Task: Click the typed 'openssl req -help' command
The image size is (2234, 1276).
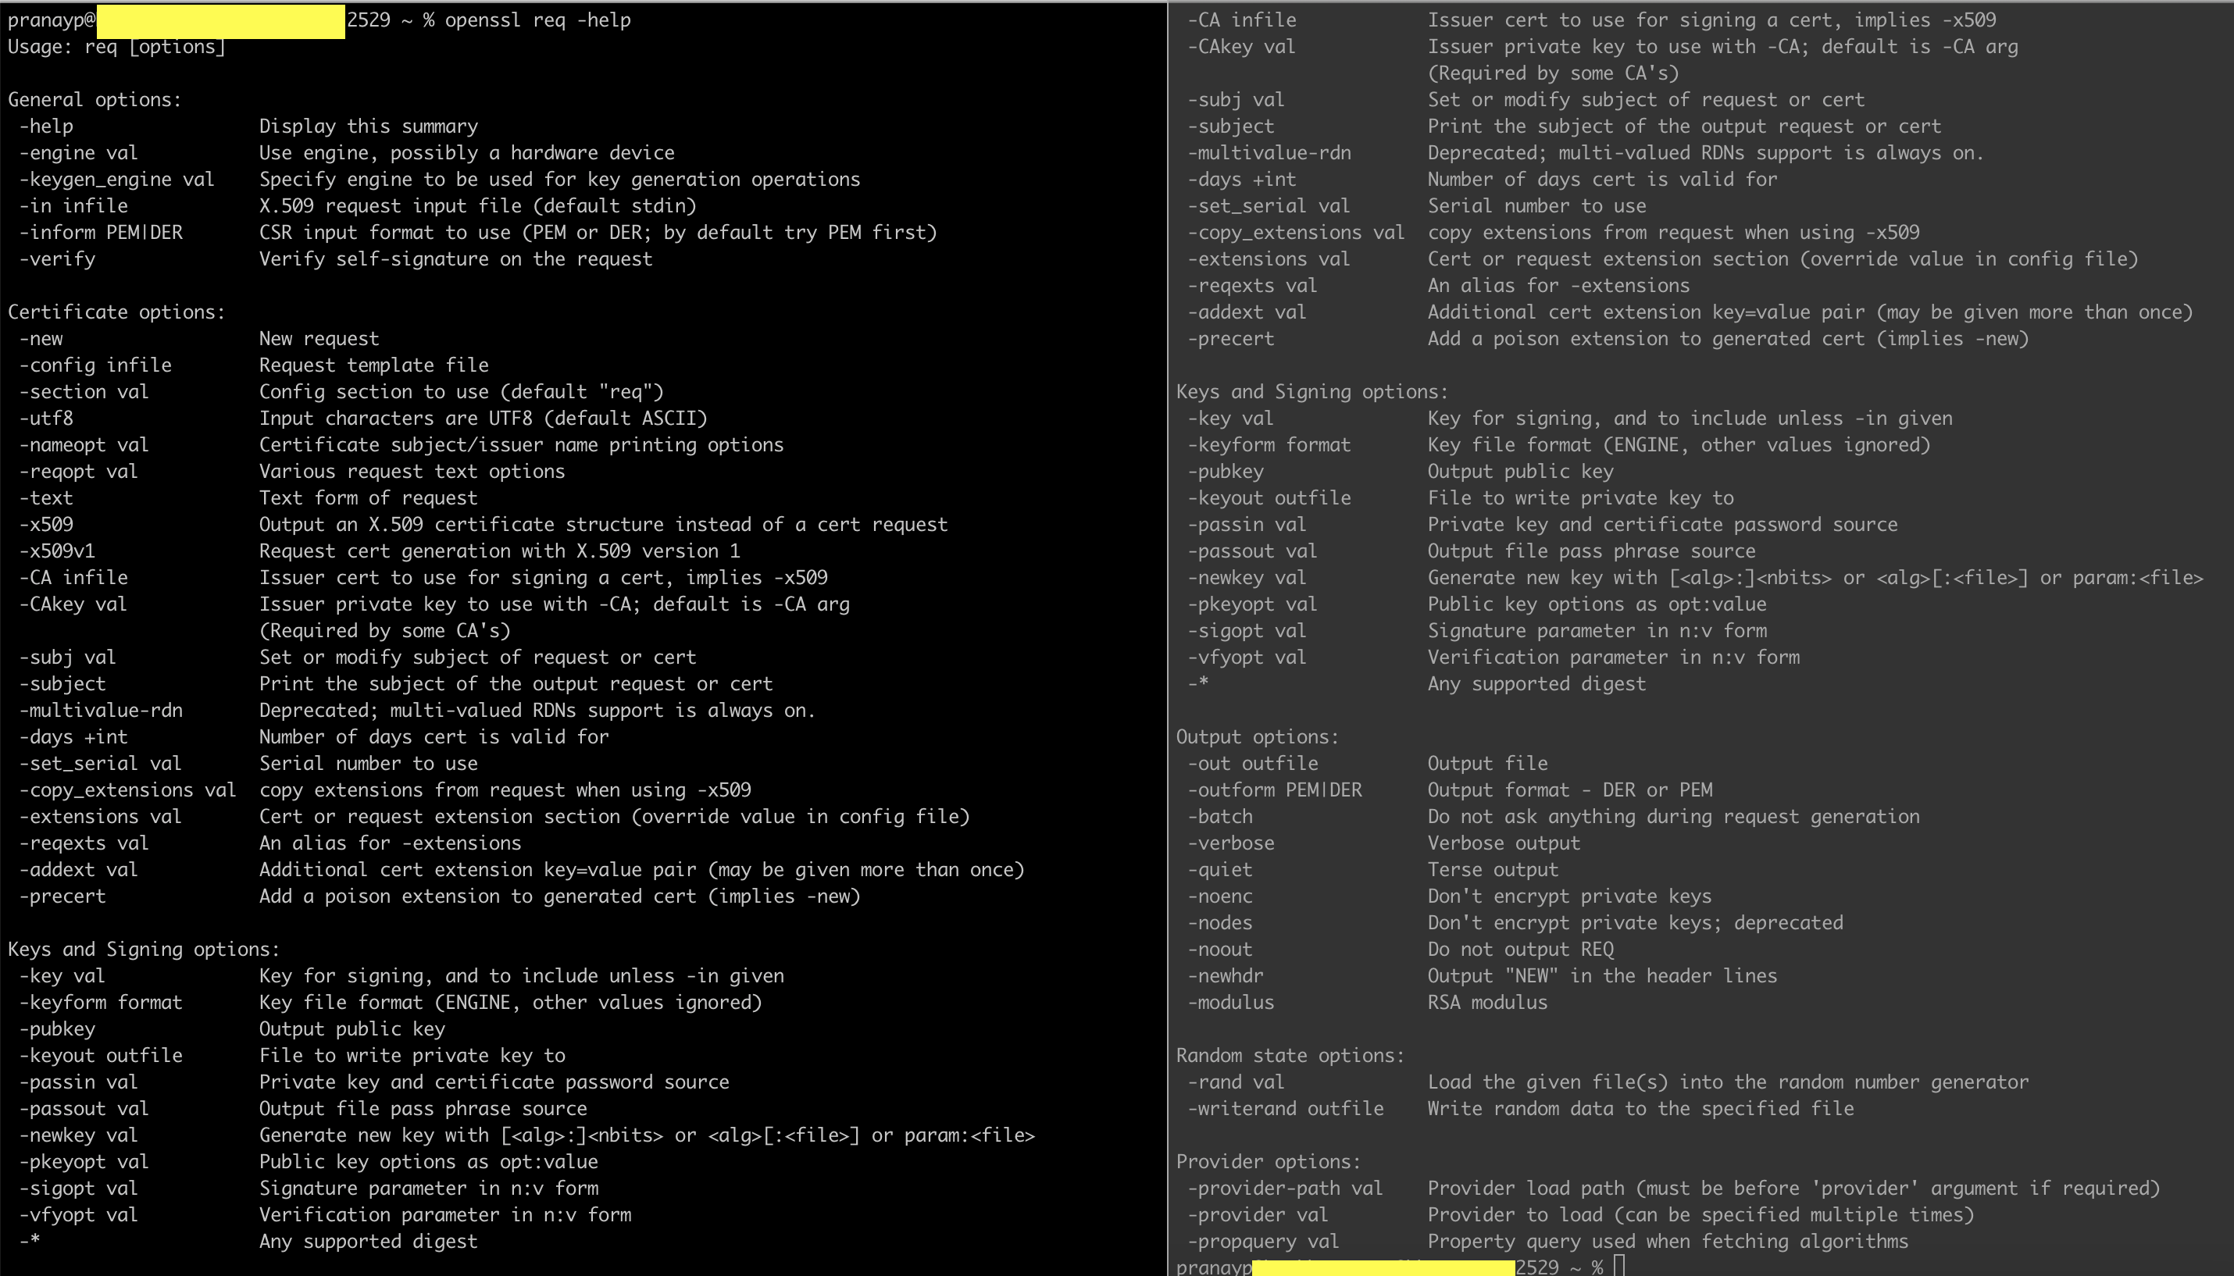Action: [537, 20]
